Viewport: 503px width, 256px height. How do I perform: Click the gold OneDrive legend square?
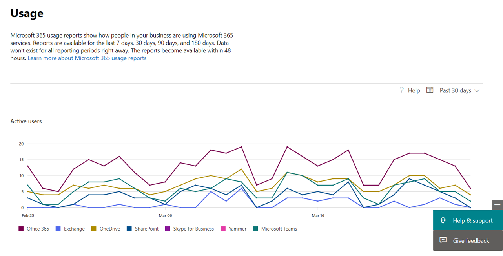click(x=94, y=229)
